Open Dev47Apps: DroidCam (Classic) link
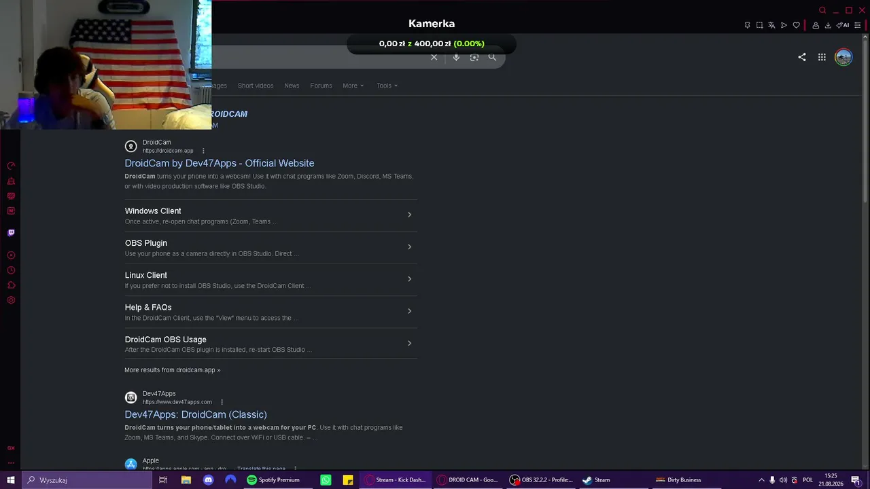This screenshot has height=489, width=870. click(x=196, y=414)
